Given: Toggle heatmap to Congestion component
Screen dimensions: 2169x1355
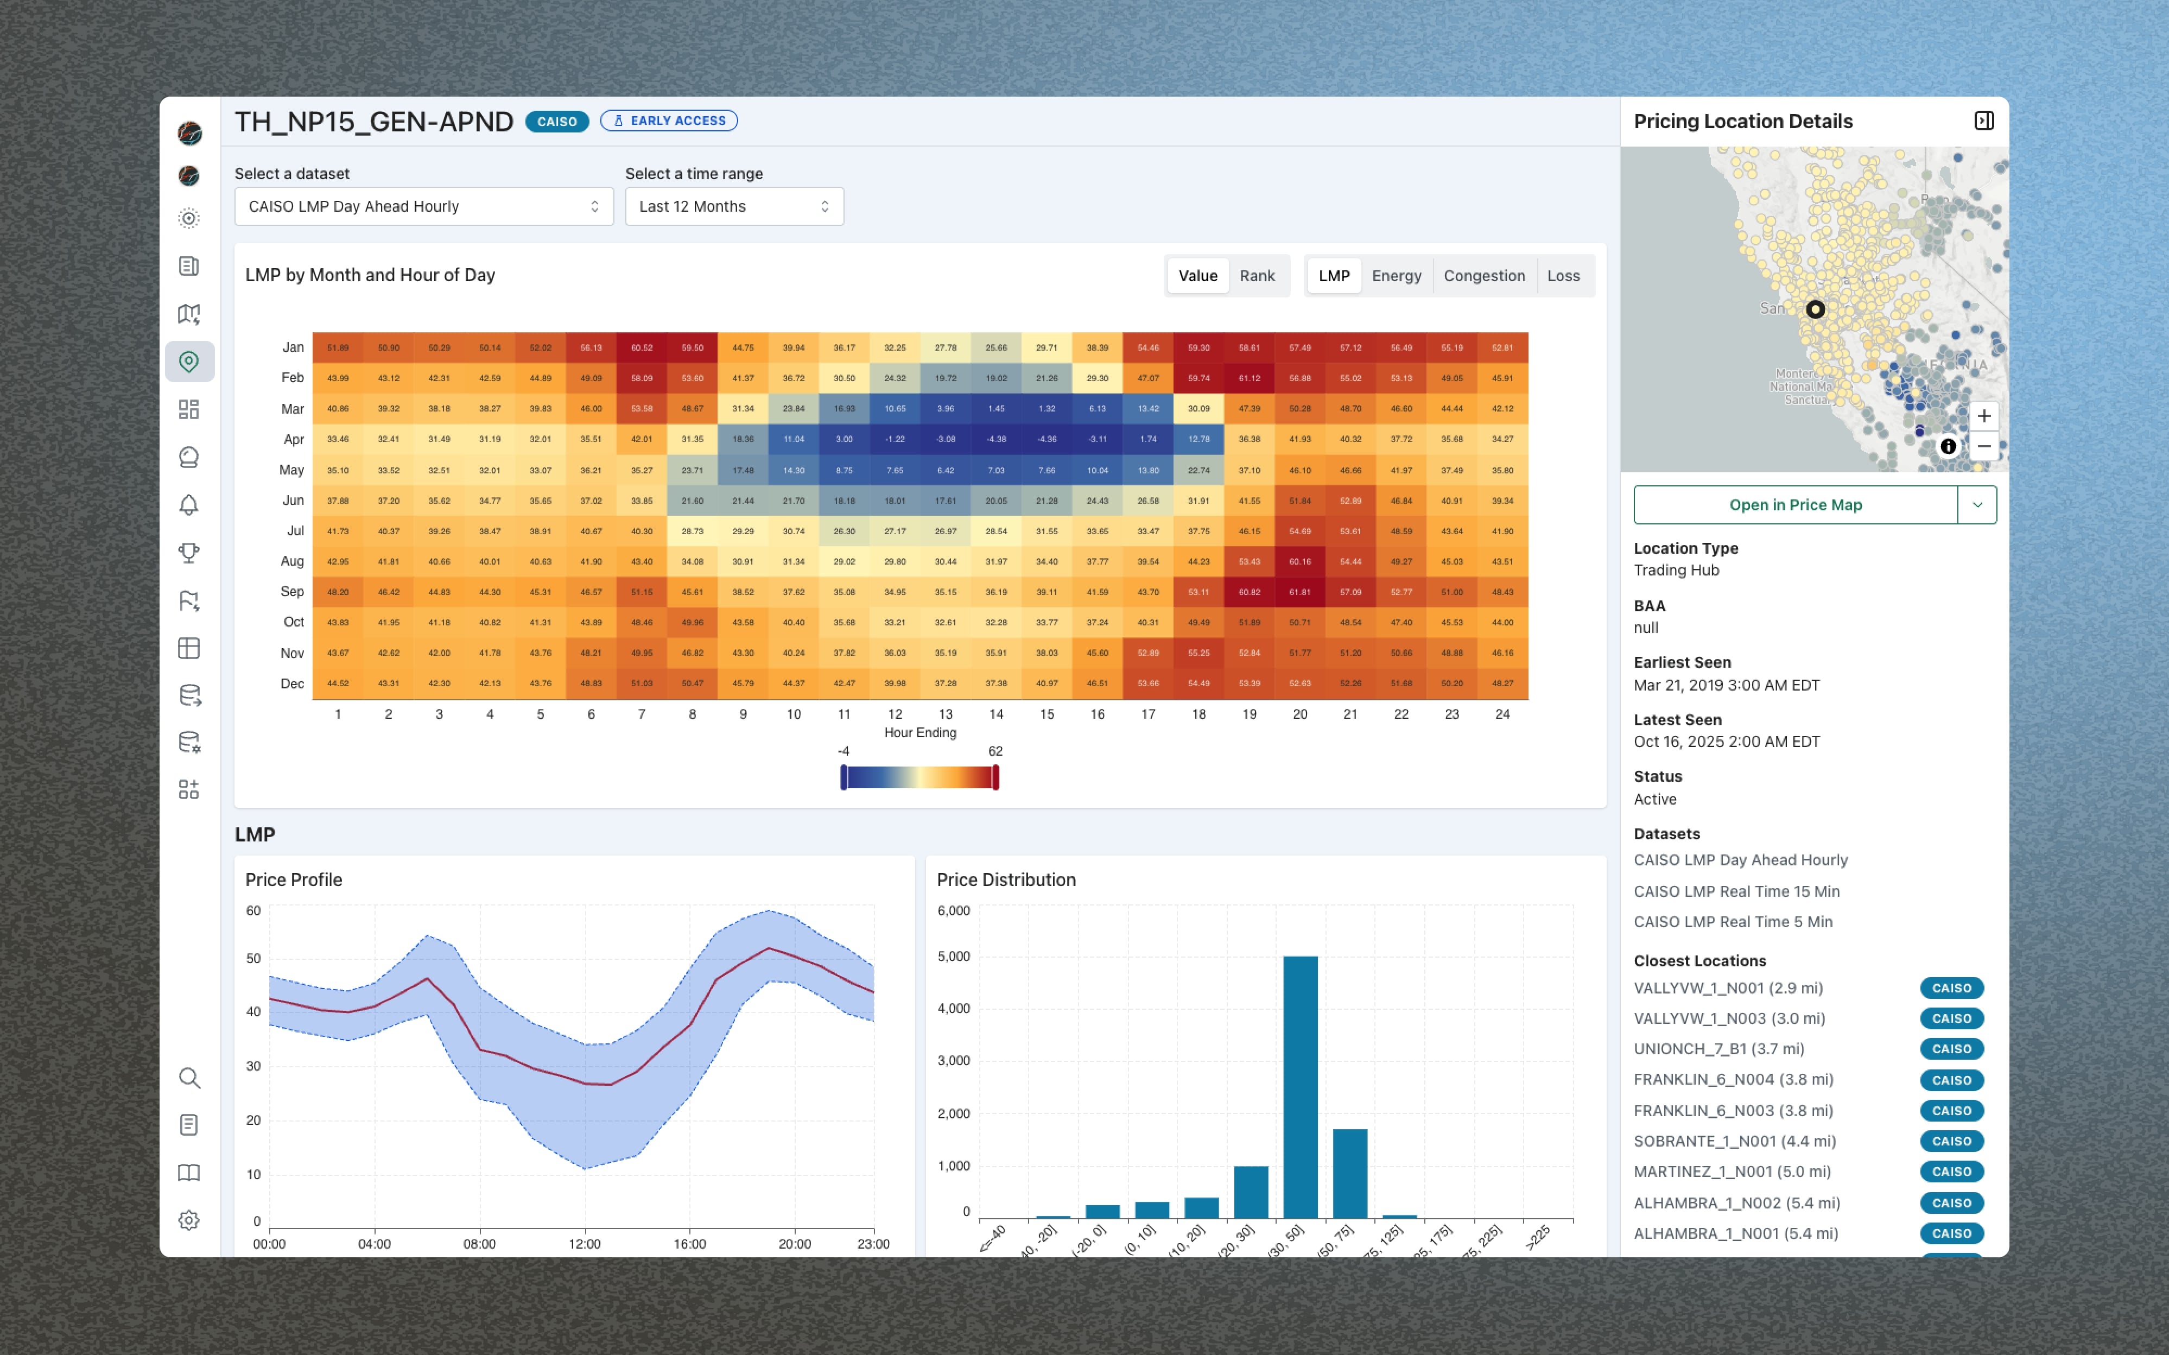Looking at the screenshot, I should (1483, 276).
